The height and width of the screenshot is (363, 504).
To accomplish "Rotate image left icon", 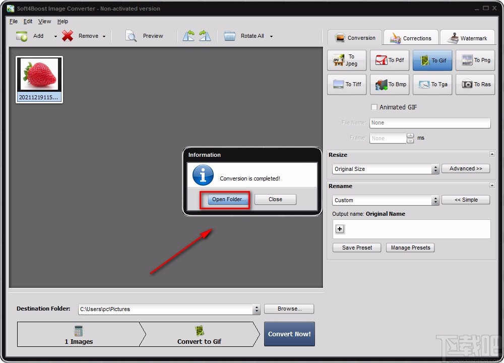I will pyautogui.click(x=188, y=36).
